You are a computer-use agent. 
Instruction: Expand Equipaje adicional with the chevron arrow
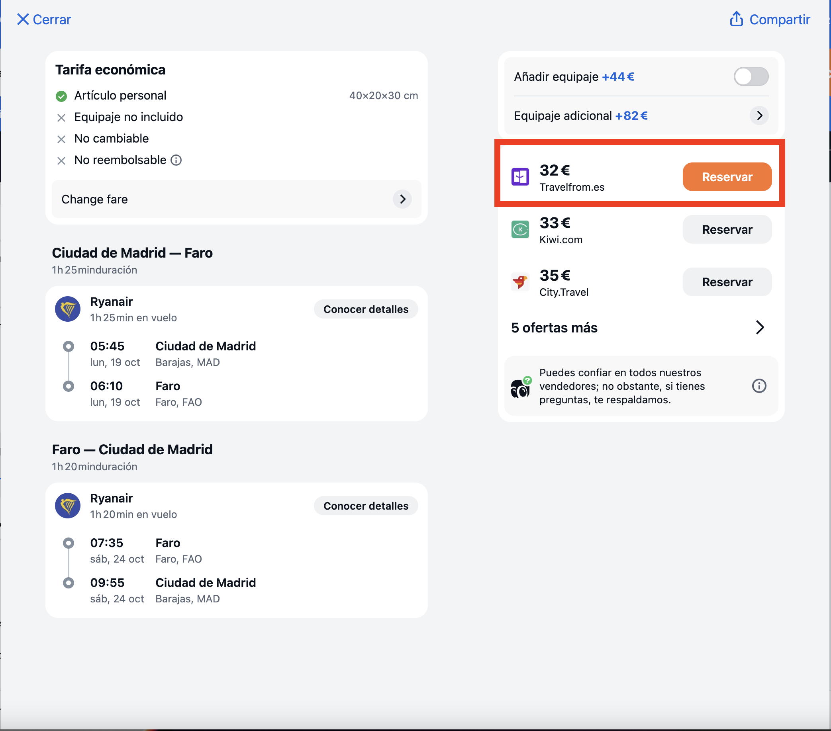click(758, 116)
